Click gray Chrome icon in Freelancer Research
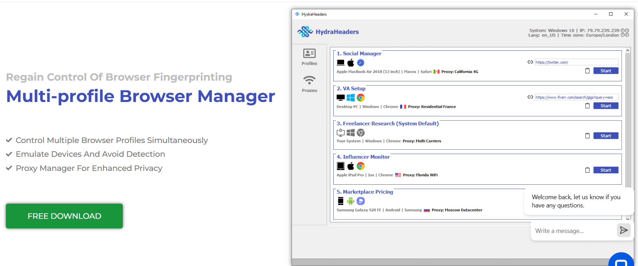638x266 pixels. pyautogui.click(x=361, y=133)
